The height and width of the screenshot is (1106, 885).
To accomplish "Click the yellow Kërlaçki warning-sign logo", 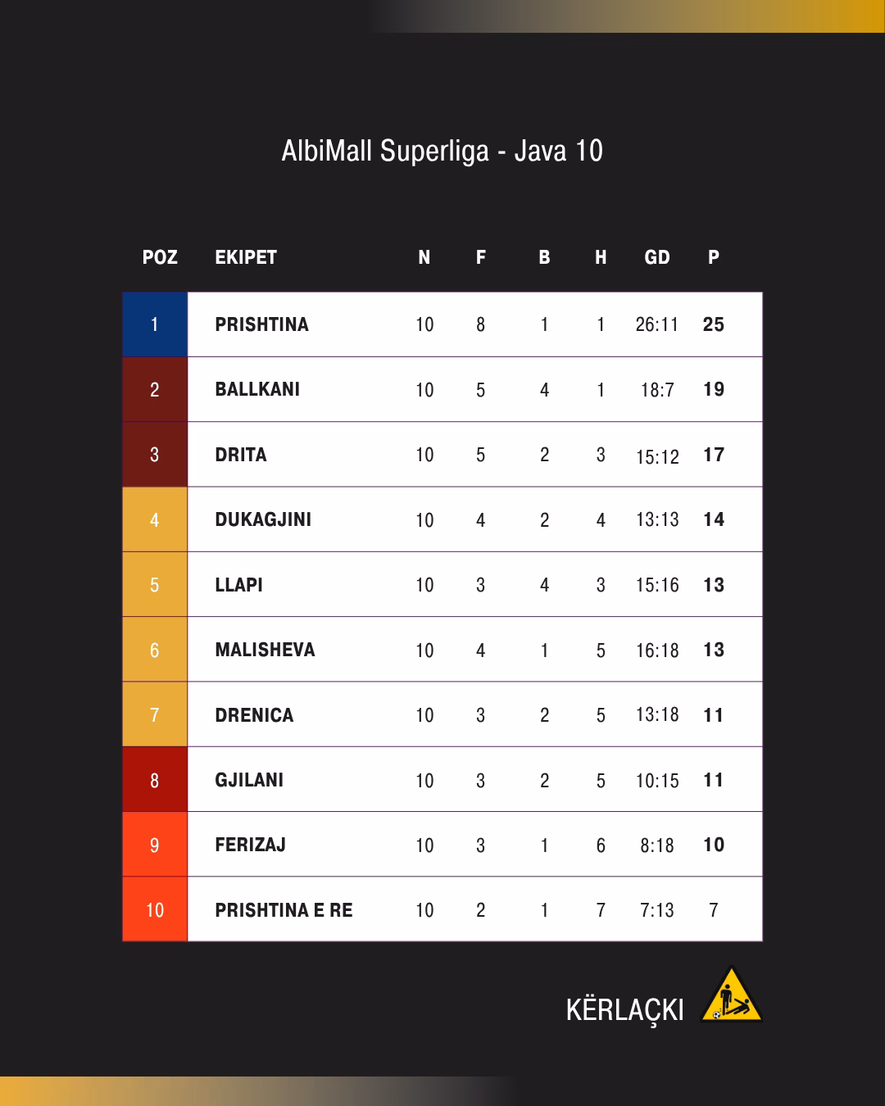I will (x=731, y=995).
